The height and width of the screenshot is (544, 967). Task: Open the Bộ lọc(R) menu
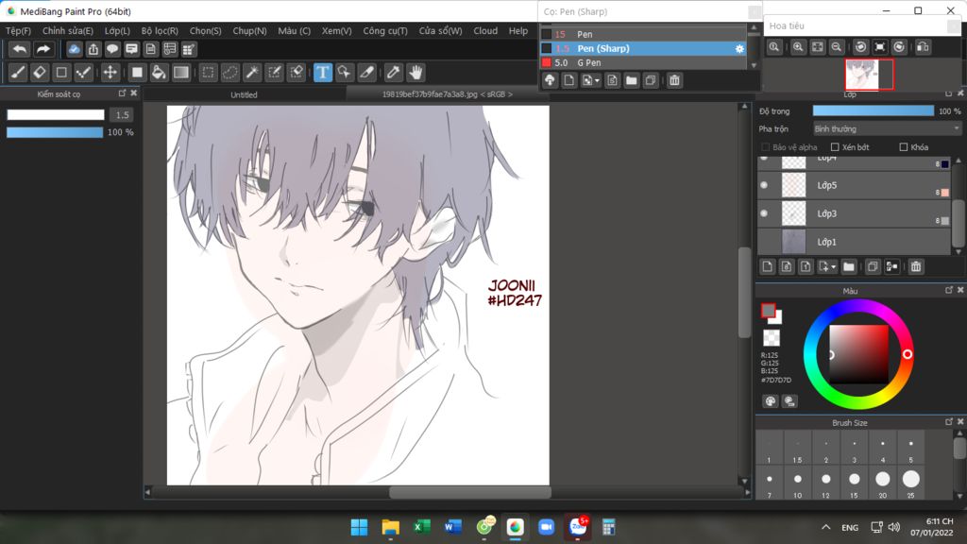point(160,31)
